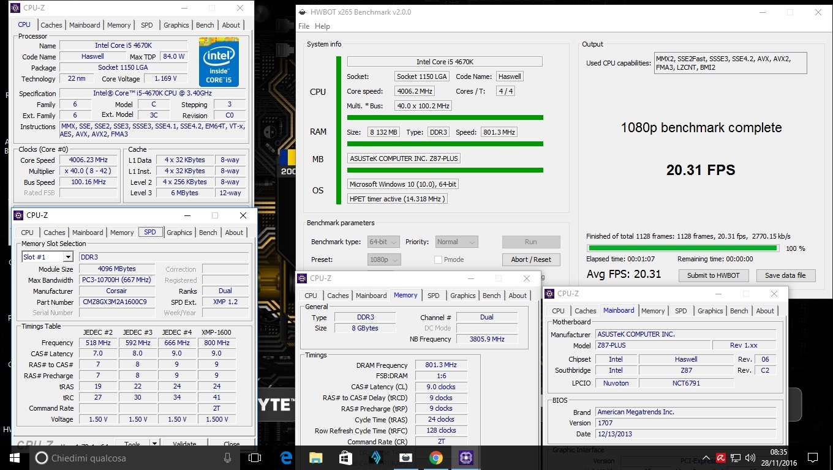833x470 pixels.
Task: Open the Action Center notifications icon
Action: click(812, 458)
